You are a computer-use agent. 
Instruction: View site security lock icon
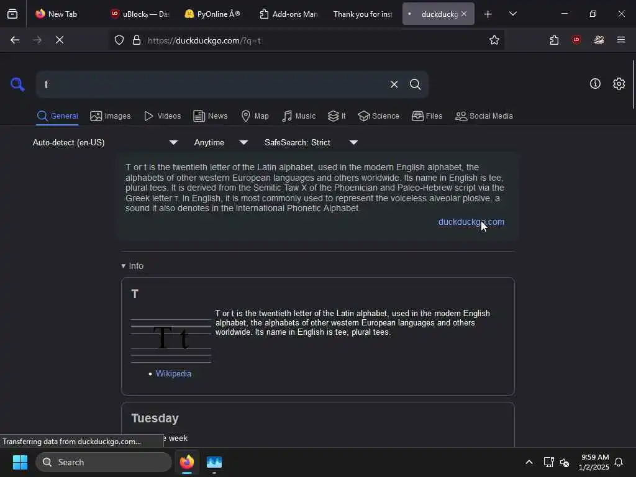click(137, 40)
